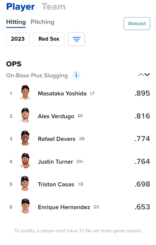Image resolution: width=156 pixels, height=245 pixels.
Task: Open Alex Verdugo's headshot
Action: [x=25, y=115]
